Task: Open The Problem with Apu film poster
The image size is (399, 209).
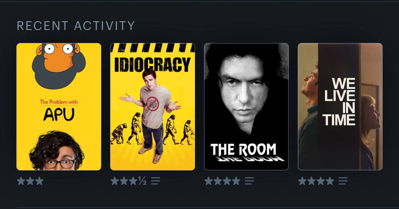Action: coord(59,107)
